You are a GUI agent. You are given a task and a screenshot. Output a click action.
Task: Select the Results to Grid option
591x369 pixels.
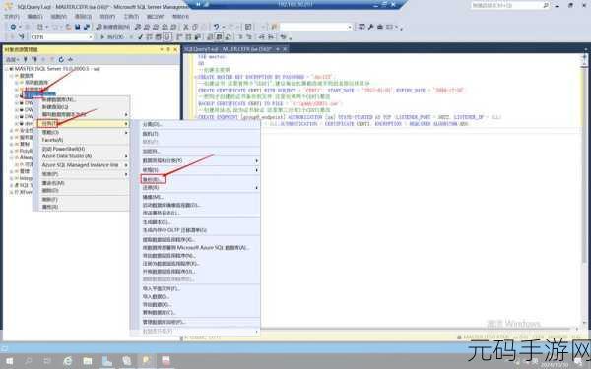[219, 37]
